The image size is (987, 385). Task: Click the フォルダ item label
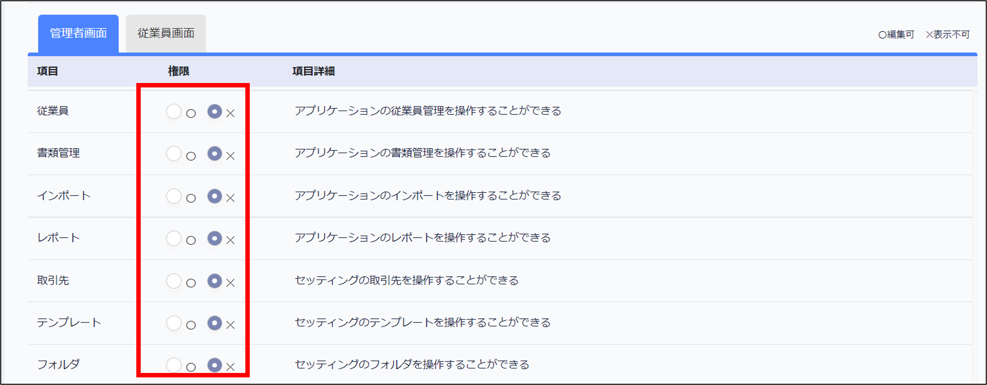(x=58, y=364)
